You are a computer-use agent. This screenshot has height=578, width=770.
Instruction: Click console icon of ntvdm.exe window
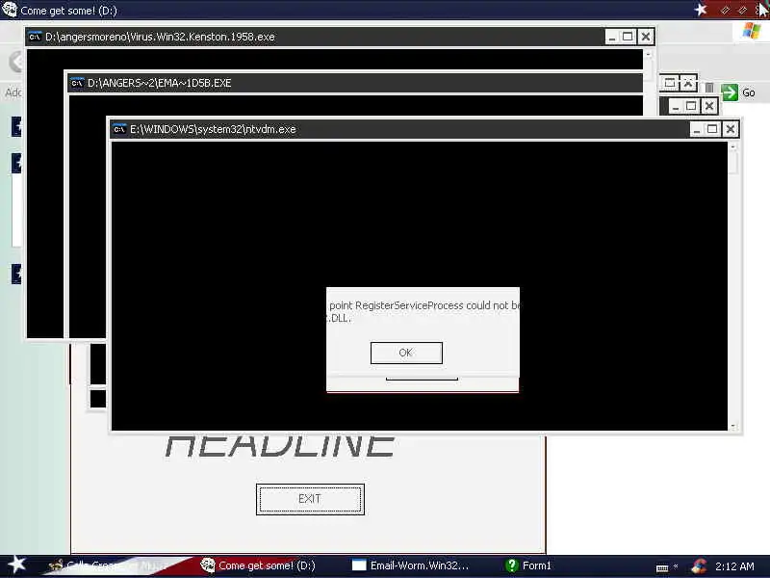[119, 129]
